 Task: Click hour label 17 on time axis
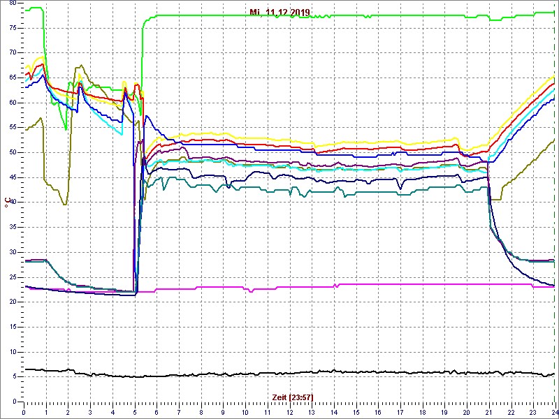click(400, 411)
